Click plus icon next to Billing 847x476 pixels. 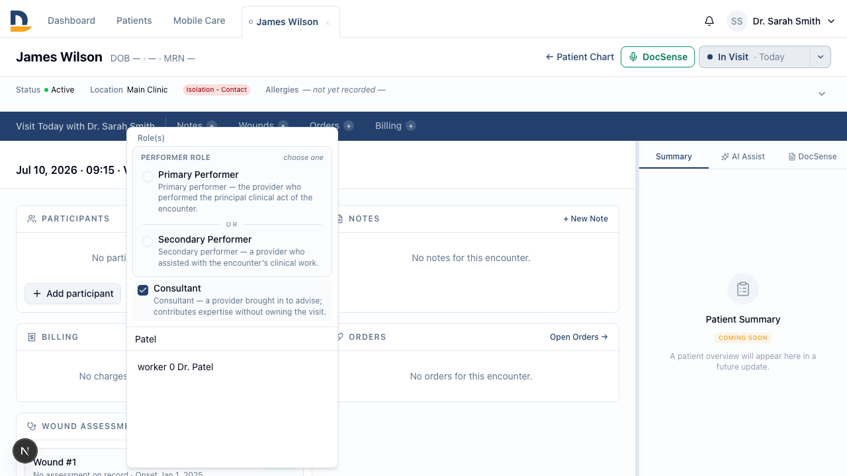click(411, 126)
